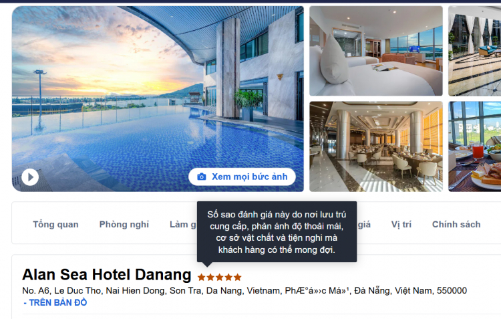Image resolution: width=501 pixels, height=319 pixels.
Task: Go to the Chính sách tab
Action: [456, 224]
